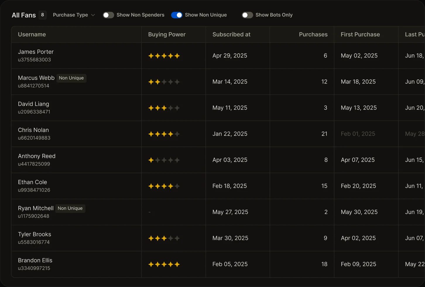Image resolution: width=425 pixels, height=287 pixels.
Task: Sort by Subscribed at column header
Action: [232, 35]
